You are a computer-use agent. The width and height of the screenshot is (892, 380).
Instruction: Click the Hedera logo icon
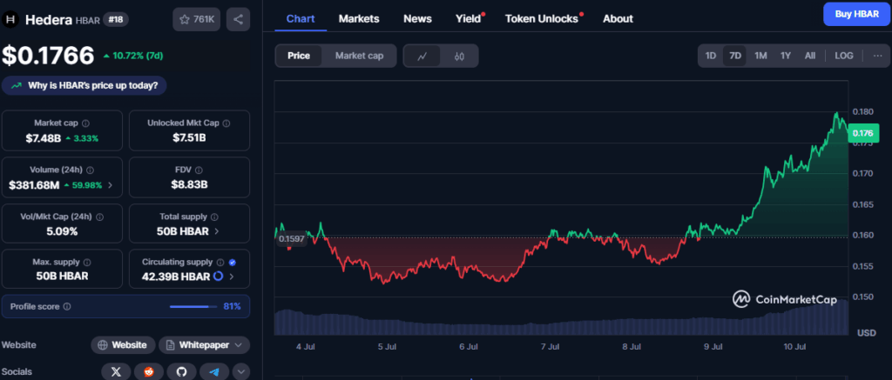click(x=10, y=19)
